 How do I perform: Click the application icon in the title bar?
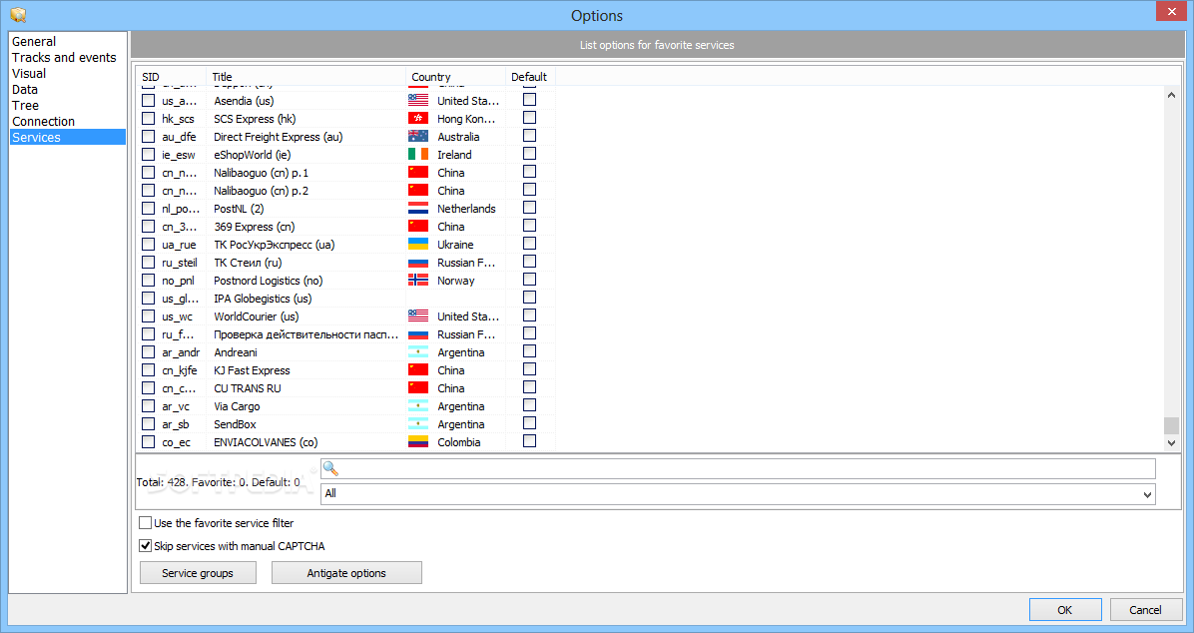[x=18, y=14]
